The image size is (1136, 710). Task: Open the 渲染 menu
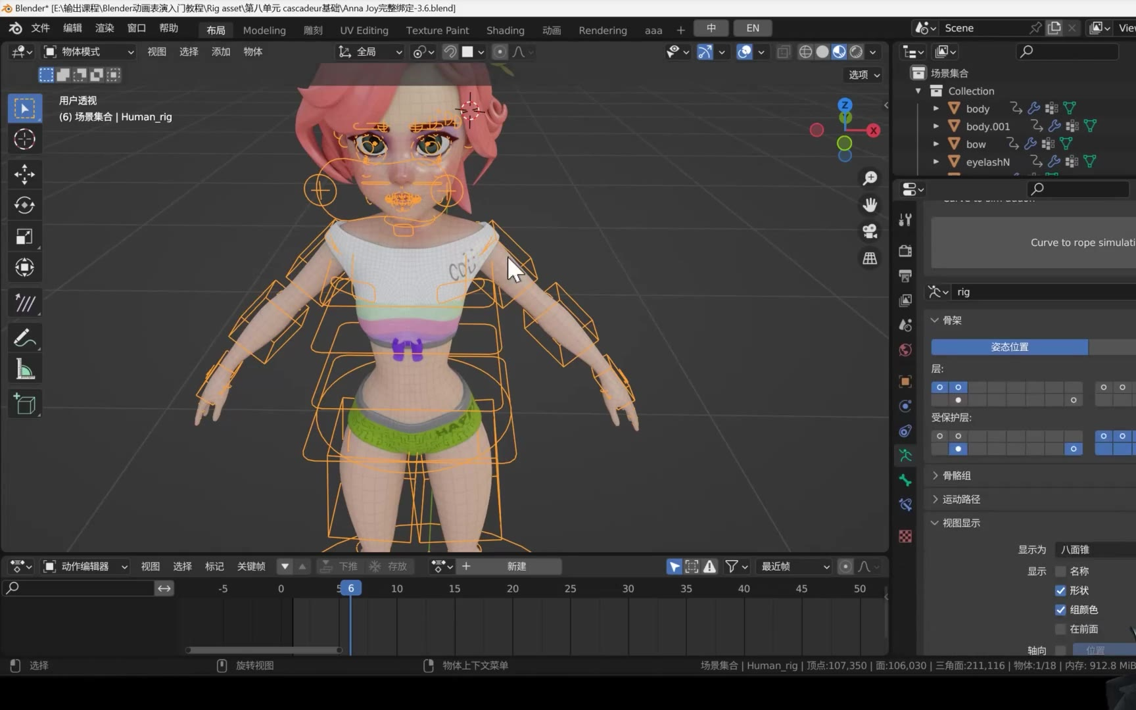tap(105, 28)
